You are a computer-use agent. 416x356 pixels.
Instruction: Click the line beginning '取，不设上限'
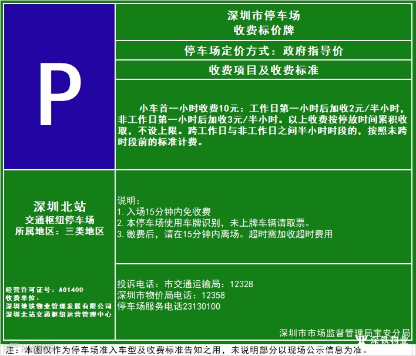pyautogui.click(x=263, y=130)
